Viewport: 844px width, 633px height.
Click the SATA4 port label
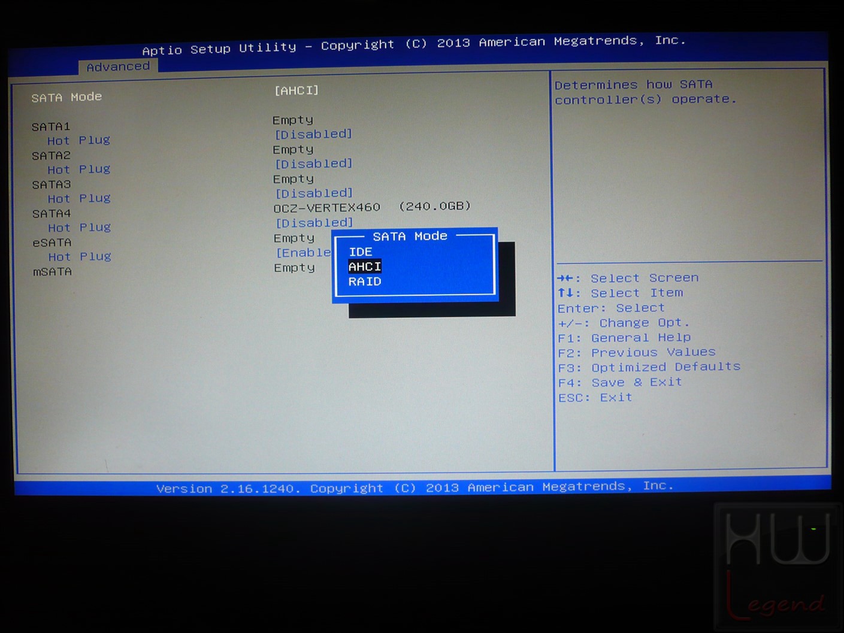tap(52, 213)
